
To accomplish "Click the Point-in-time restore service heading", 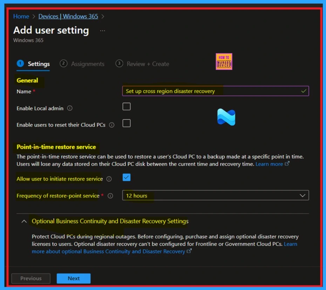I will (56, 147).
